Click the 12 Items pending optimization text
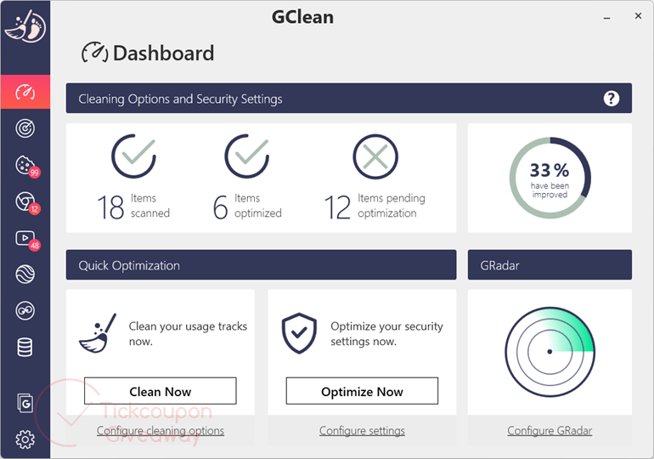Screen dimensions: 654x459 point(375,206)
